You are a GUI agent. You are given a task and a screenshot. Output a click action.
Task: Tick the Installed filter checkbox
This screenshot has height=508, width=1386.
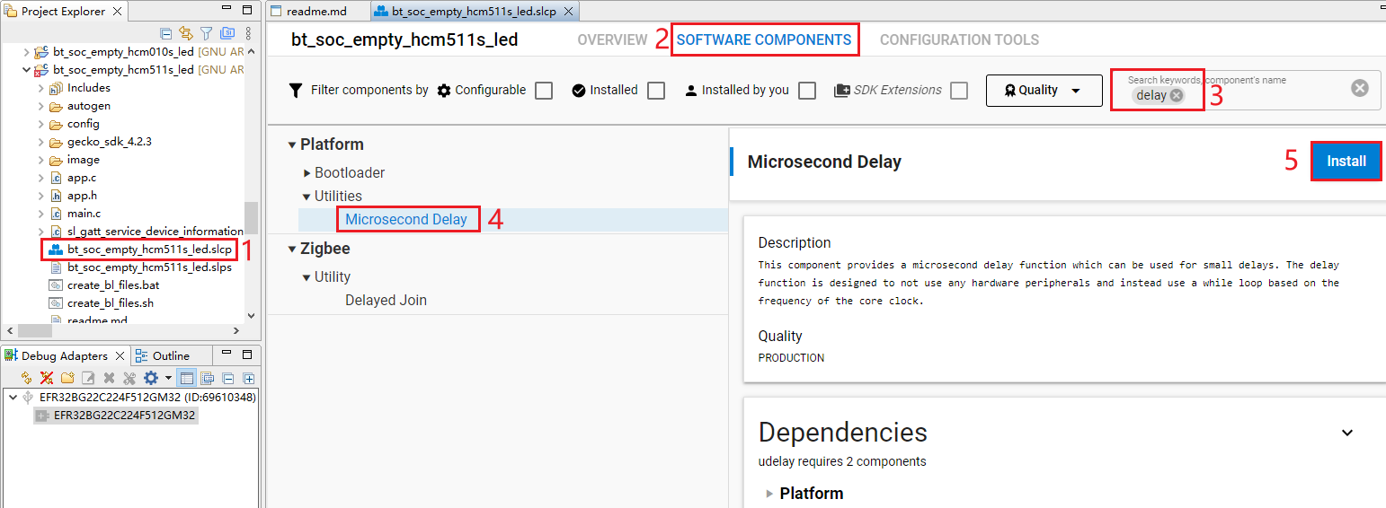click(x=656, y=91)
